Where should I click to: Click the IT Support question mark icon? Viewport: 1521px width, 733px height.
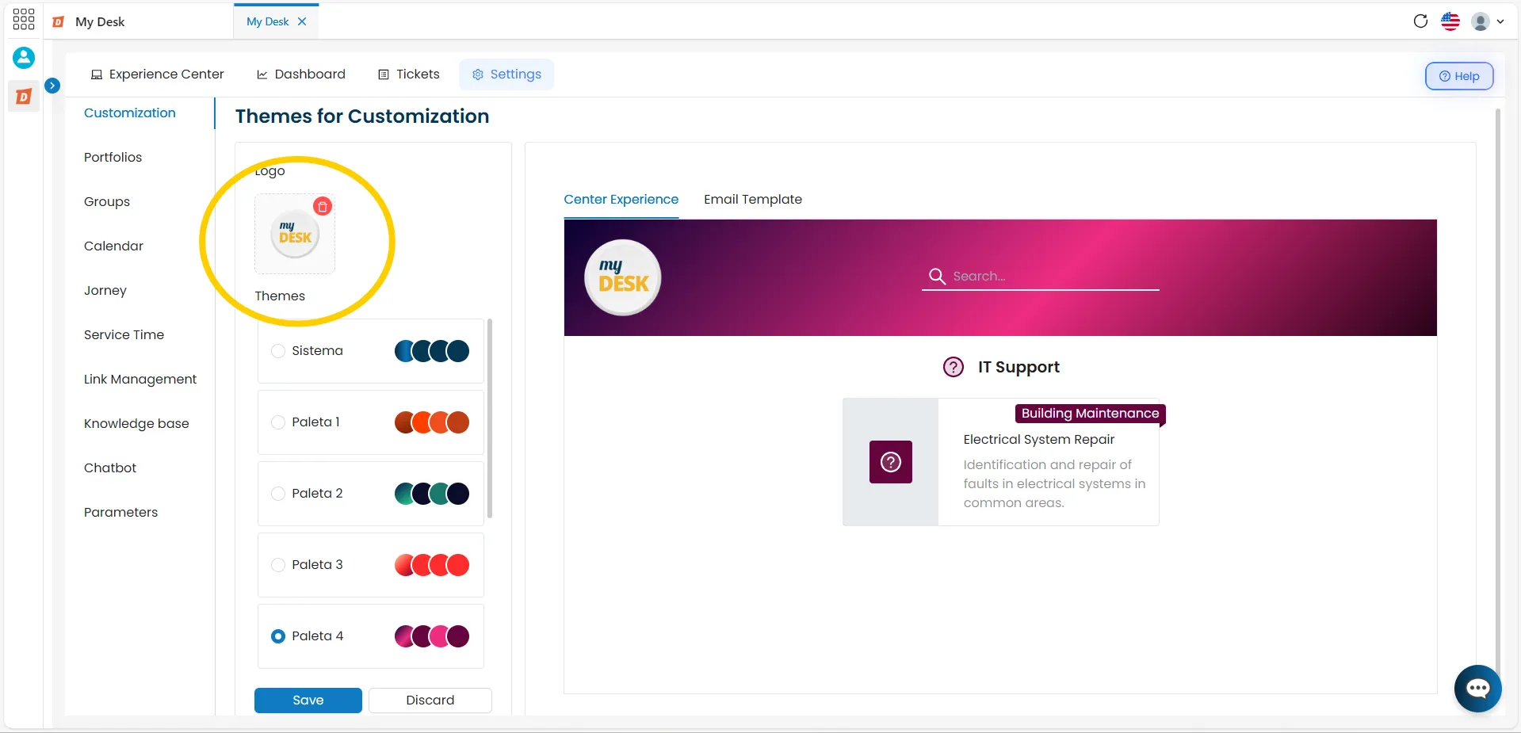[953, 367]
